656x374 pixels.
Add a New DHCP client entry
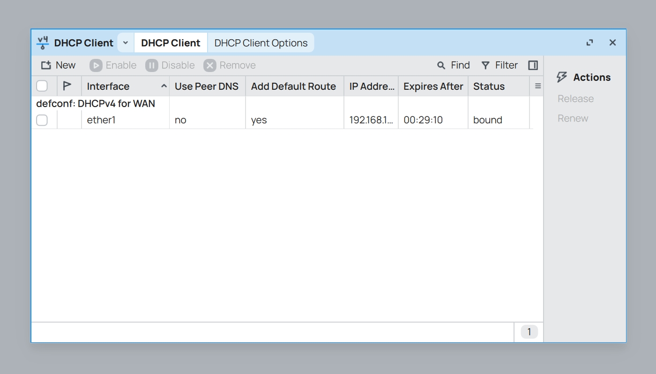tap(58, 65)
